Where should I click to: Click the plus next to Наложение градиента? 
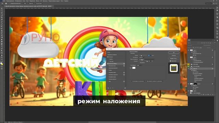(x=124, y=75)
